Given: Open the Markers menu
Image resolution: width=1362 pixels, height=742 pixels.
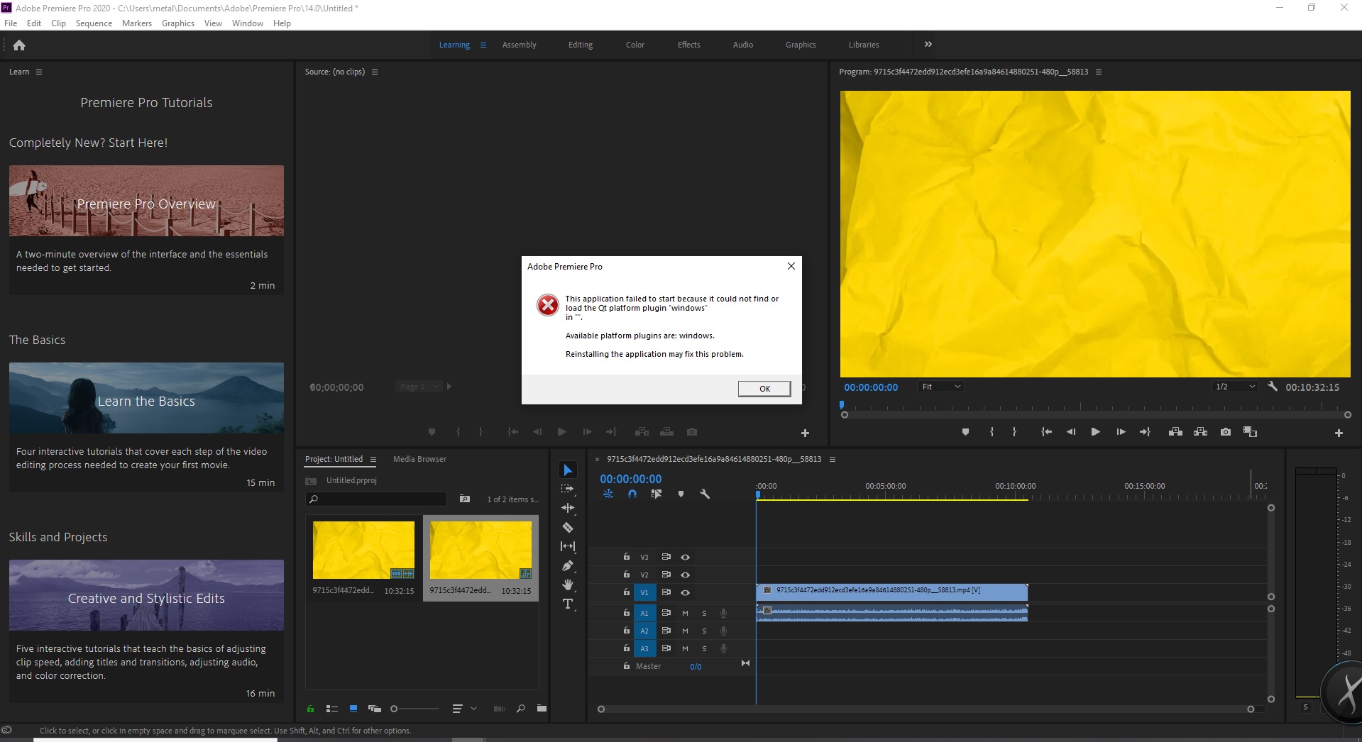Looking at the screenshot, I should 137,23.
